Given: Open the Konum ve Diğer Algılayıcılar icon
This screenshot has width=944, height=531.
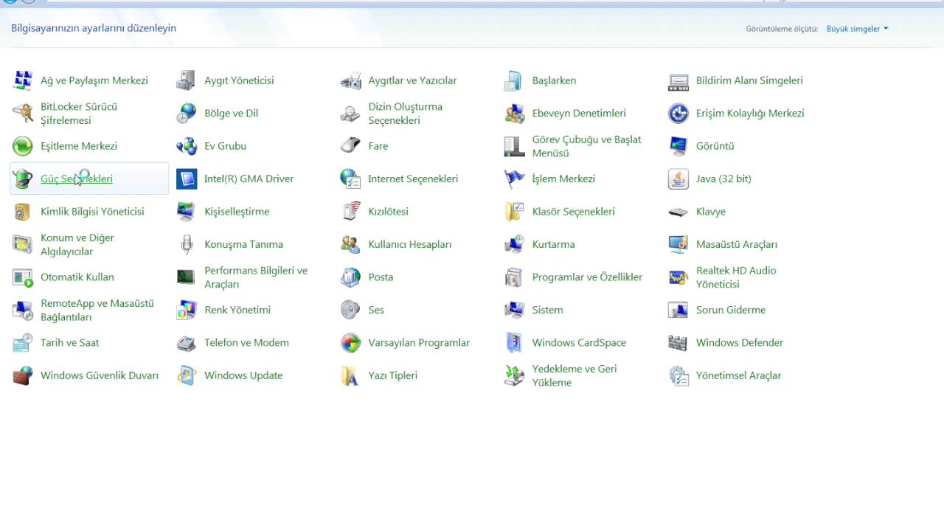Looking at the screenshot, I should tap(23, 244).
